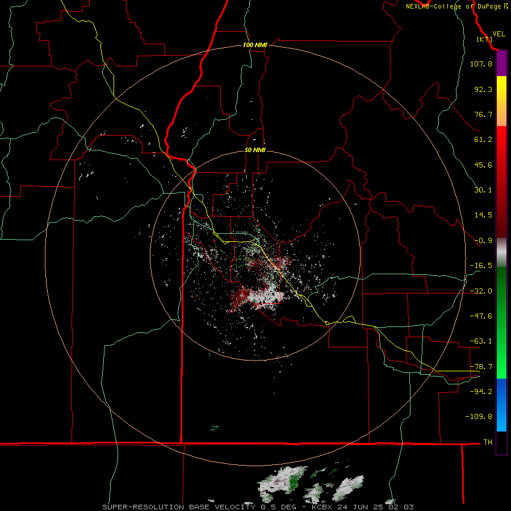Pick the dark green color bar segment
Screen dimensions: 511x511
(501, 294)
